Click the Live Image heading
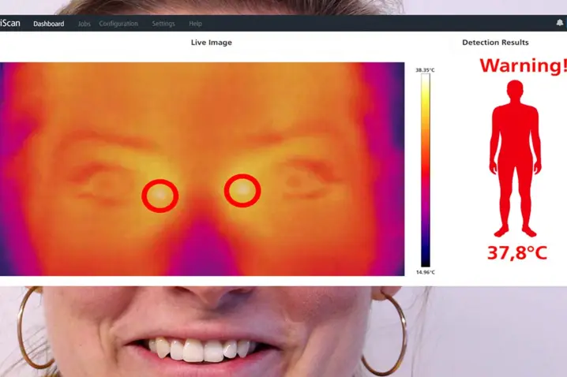 (211, 43)
